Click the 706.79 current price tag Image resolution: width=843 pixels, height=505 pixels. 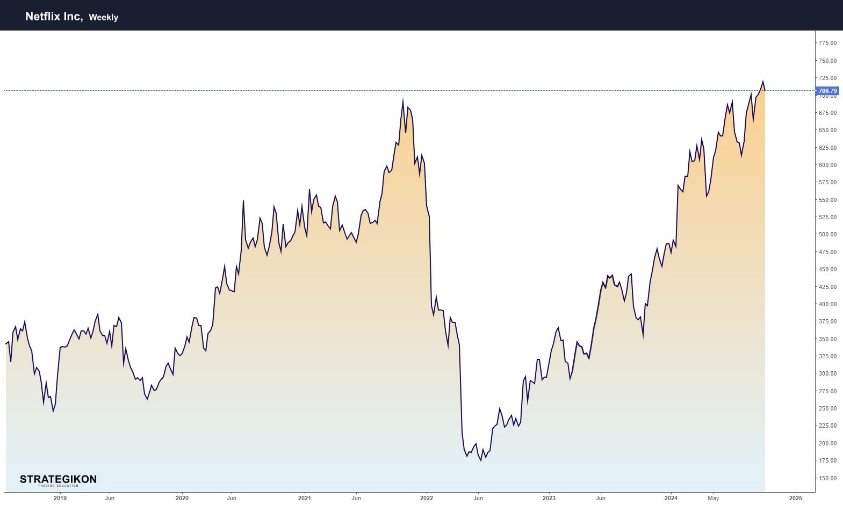[827, 91]
